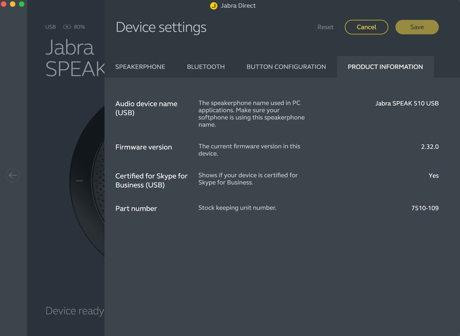This screenshot has height=336, width=460.
Task: Click the Reset link
Action: click(325, 27)
